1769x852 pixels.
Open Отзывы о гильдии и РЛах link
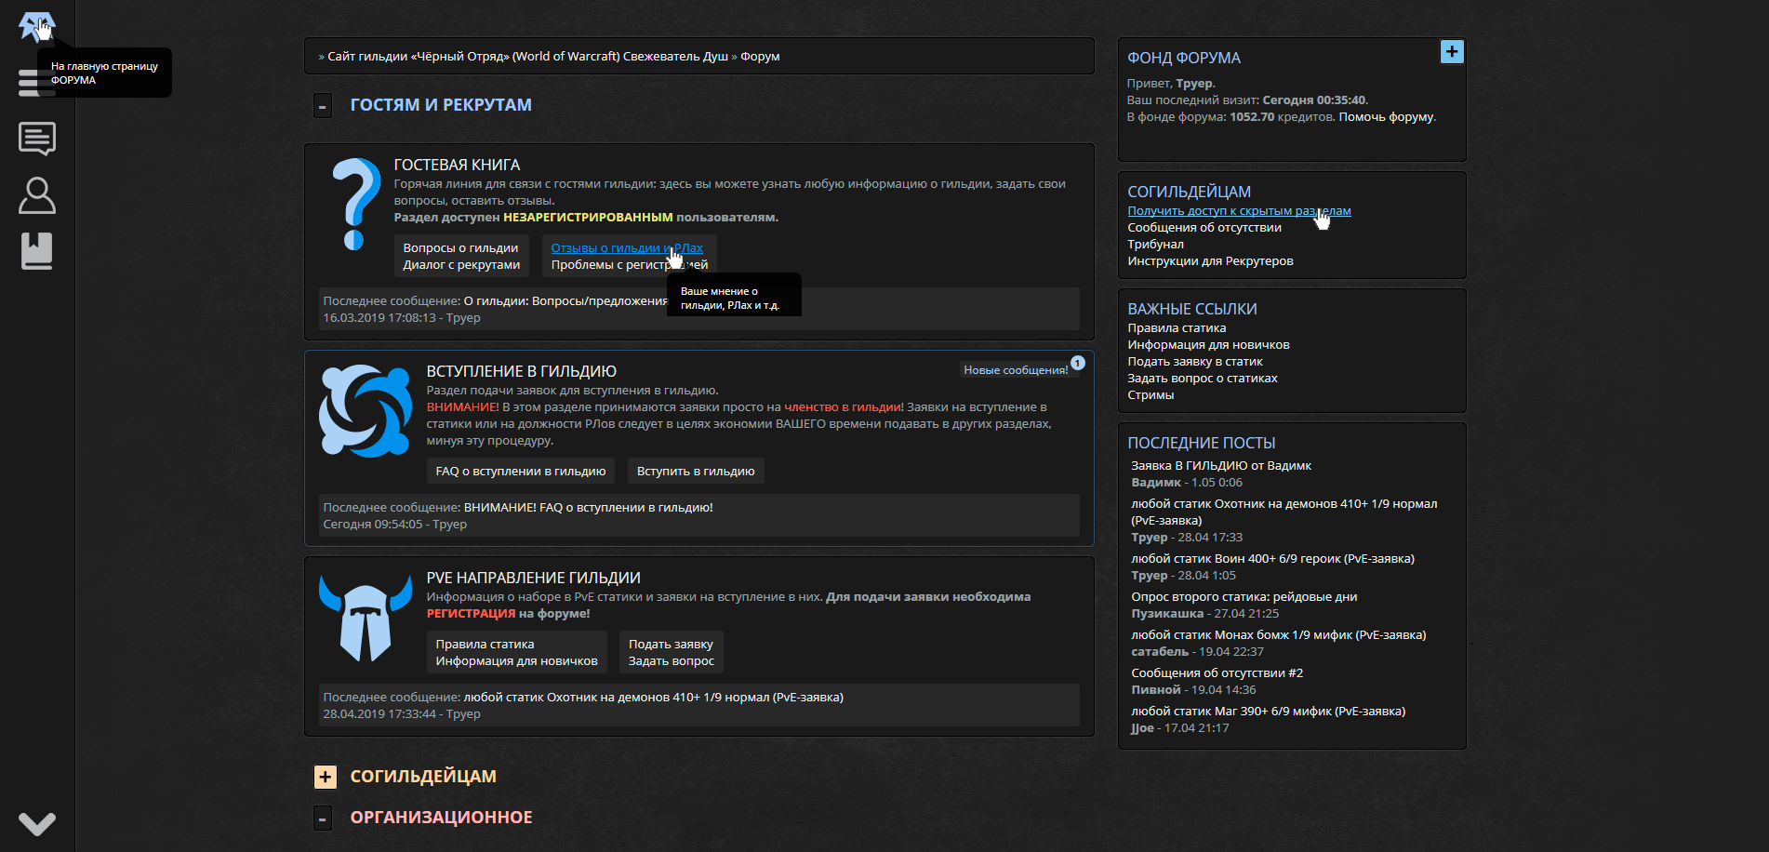click(626, 248)
